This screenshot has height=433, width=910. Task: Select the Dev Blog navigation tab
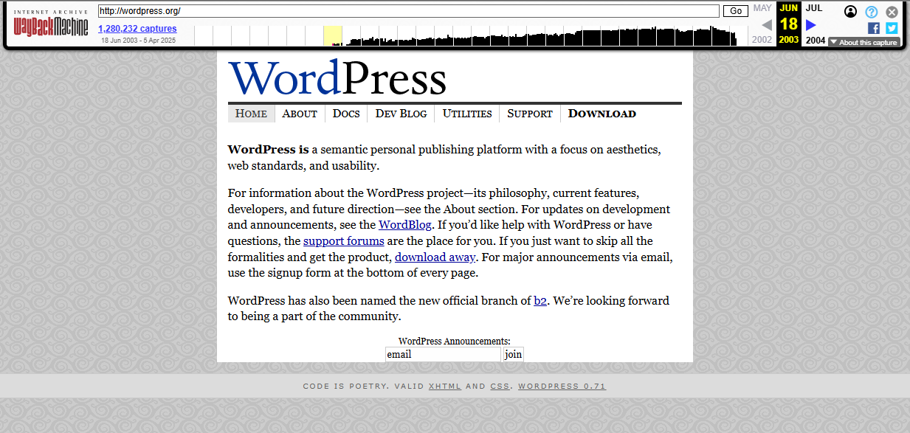pyautogui.click(x=401, y=114)
